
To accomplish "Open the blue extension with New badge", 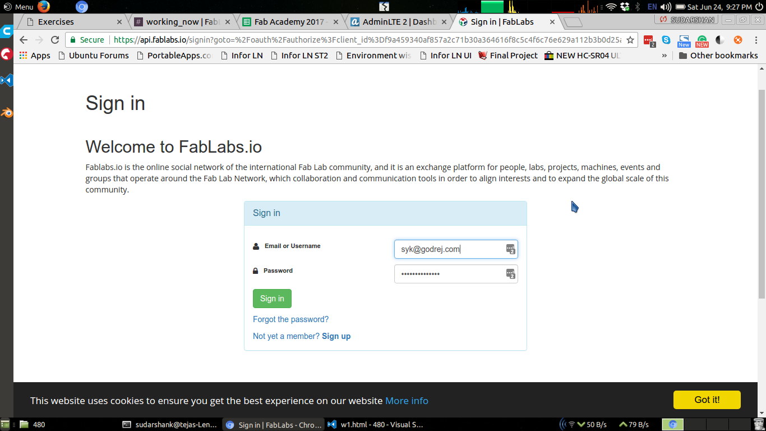I will point(684,41).
